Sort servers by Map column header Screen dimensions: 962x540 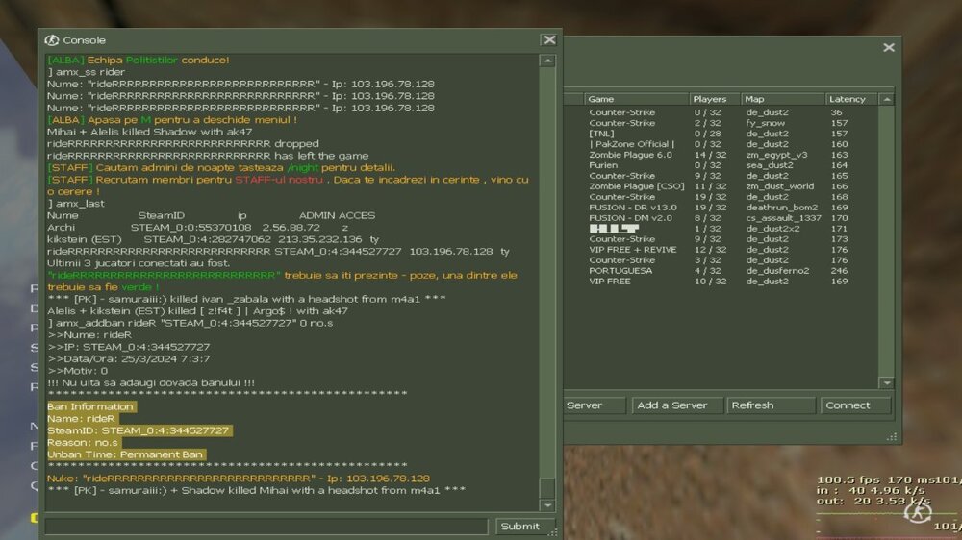pyautogui.click(x=781, y=99)
